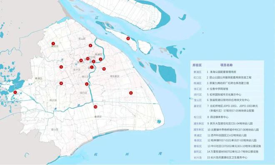Click the 金山区 map label
This screenshot has height=165, width=275.
[x=55, y=130]
